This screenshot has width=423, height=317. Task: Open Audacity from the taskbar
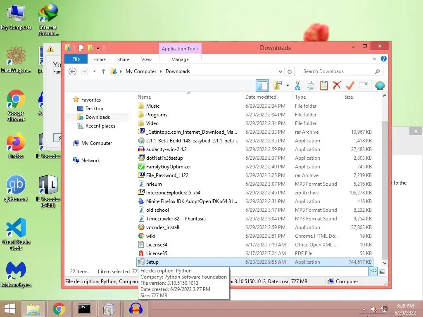pyautogui.click(x=135, y=309)
